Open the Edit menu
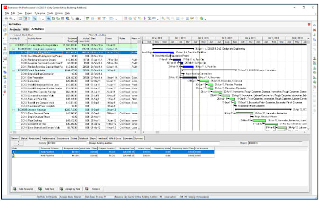Viewport: 322px width, 202px height. [13, 13]
